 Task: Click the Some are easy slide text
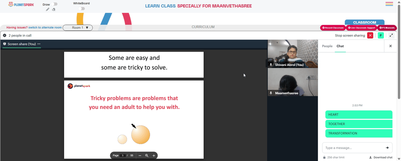pyautogui.click(x=134, y=63)
